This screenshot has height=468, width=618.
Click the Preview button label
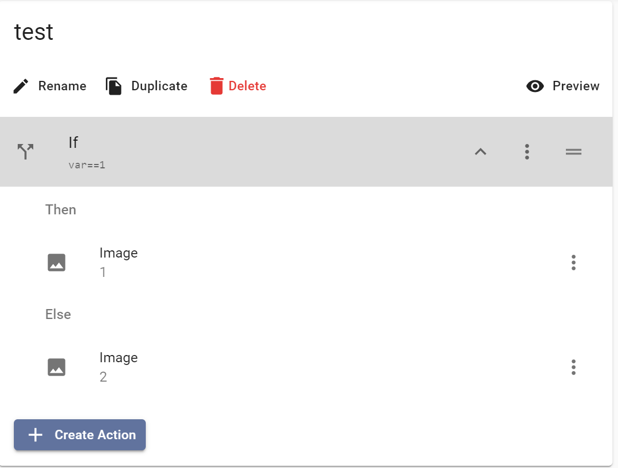click(x=576, y=86)
